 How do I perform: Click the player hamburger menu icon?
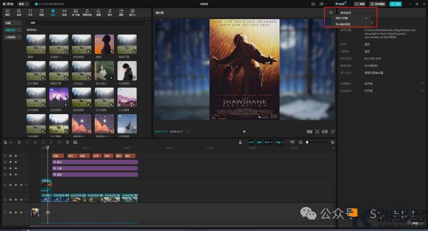point(331,13)
